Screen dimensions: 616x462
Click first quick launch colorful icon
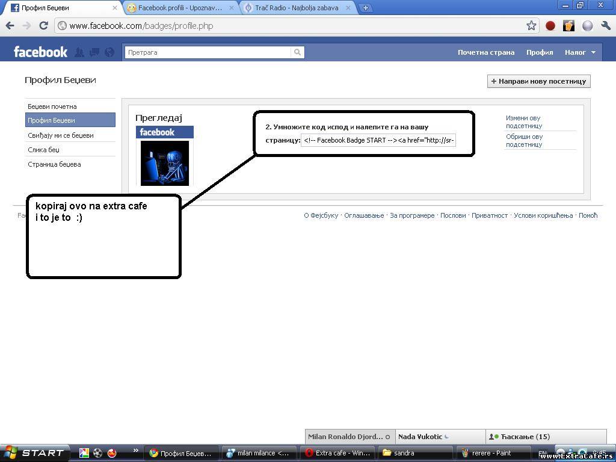(84, 453)
